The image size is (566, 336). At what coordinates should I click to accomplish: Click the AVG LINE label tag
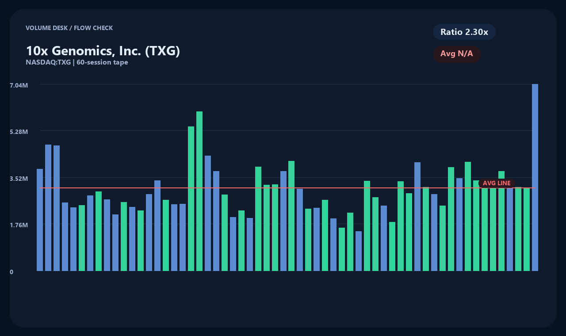pos(497,183)
